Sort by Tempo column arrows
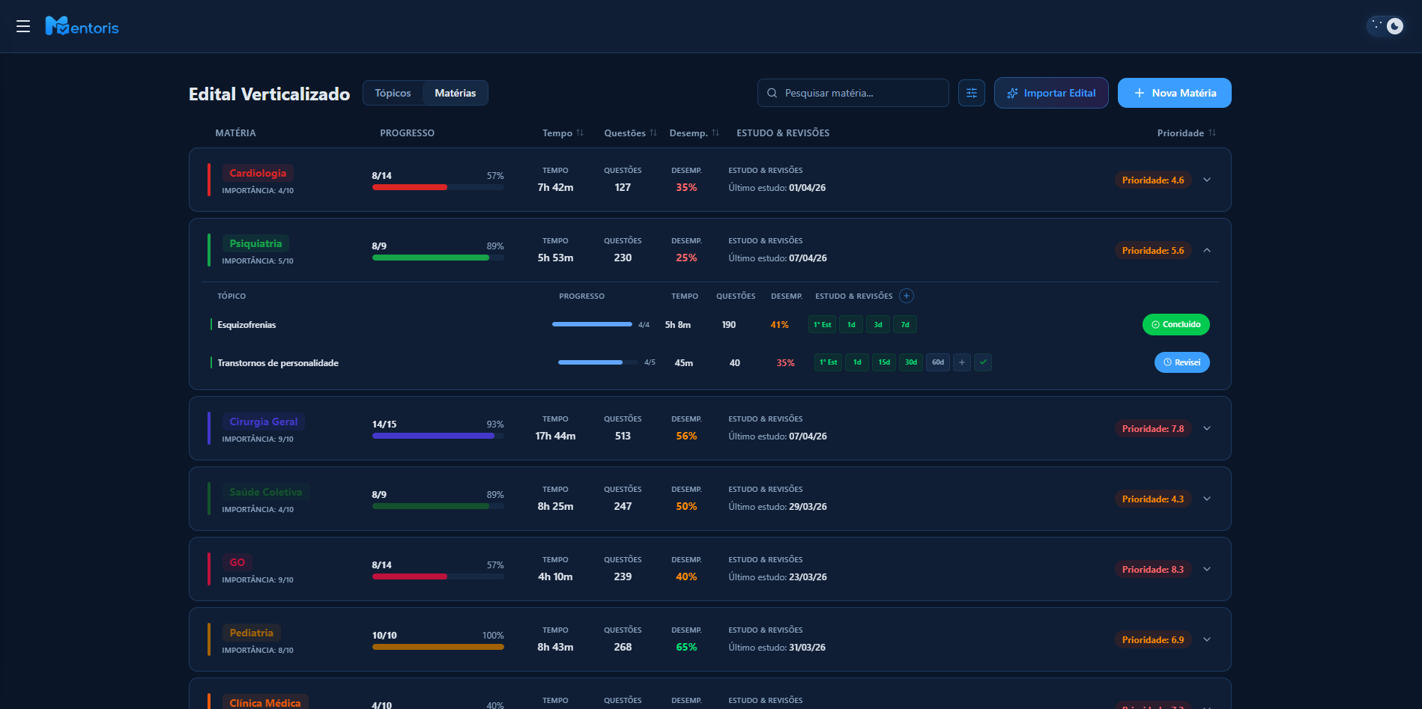Screen dimensions: 1422x709 pos(579,133)
